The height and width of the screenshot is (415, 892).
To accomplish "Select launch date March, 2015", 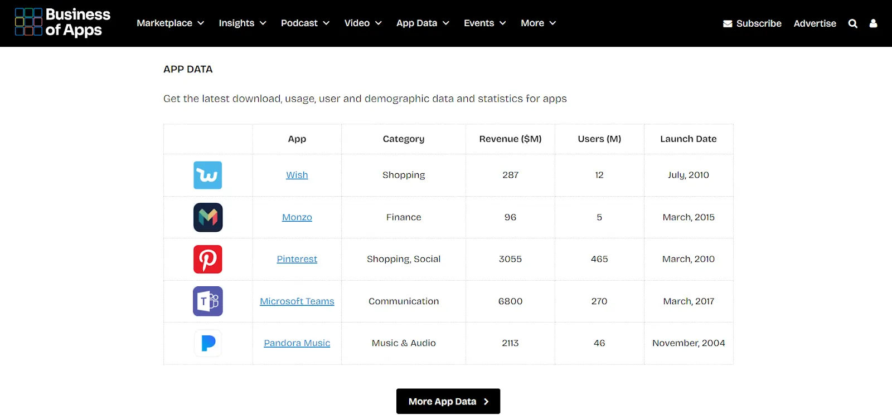I will [689, 217].
